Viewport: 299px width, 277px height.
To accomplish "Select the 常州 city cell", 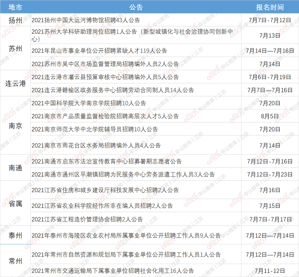I will pos(15,261).
